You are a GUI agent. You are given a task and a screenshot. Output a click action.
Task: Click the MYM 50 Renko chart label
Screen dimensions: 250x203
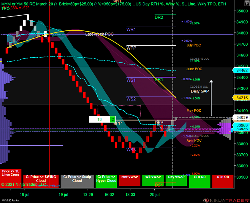coord(10,201)
